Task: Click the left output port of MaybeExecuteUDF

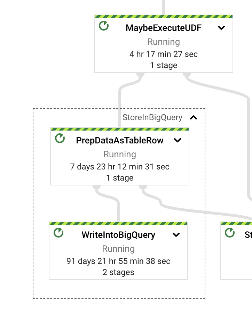Action: (x=140, y=74)
